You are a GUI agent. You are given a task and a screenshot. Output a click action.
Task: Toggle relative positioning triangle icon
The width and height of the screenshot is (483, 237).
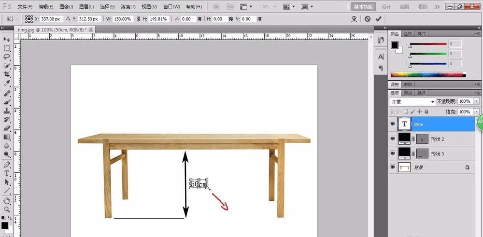click(68, 19)
